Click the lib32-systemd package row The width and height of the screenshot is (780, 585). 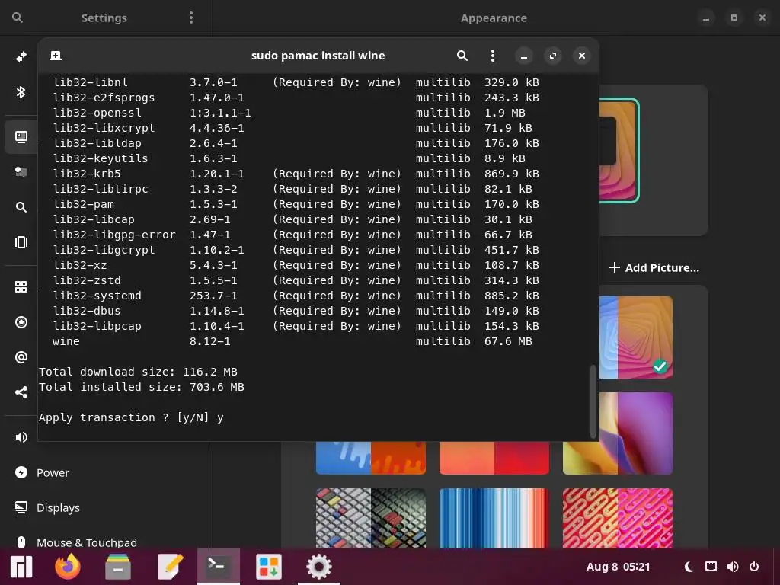(x=296, y=296)
